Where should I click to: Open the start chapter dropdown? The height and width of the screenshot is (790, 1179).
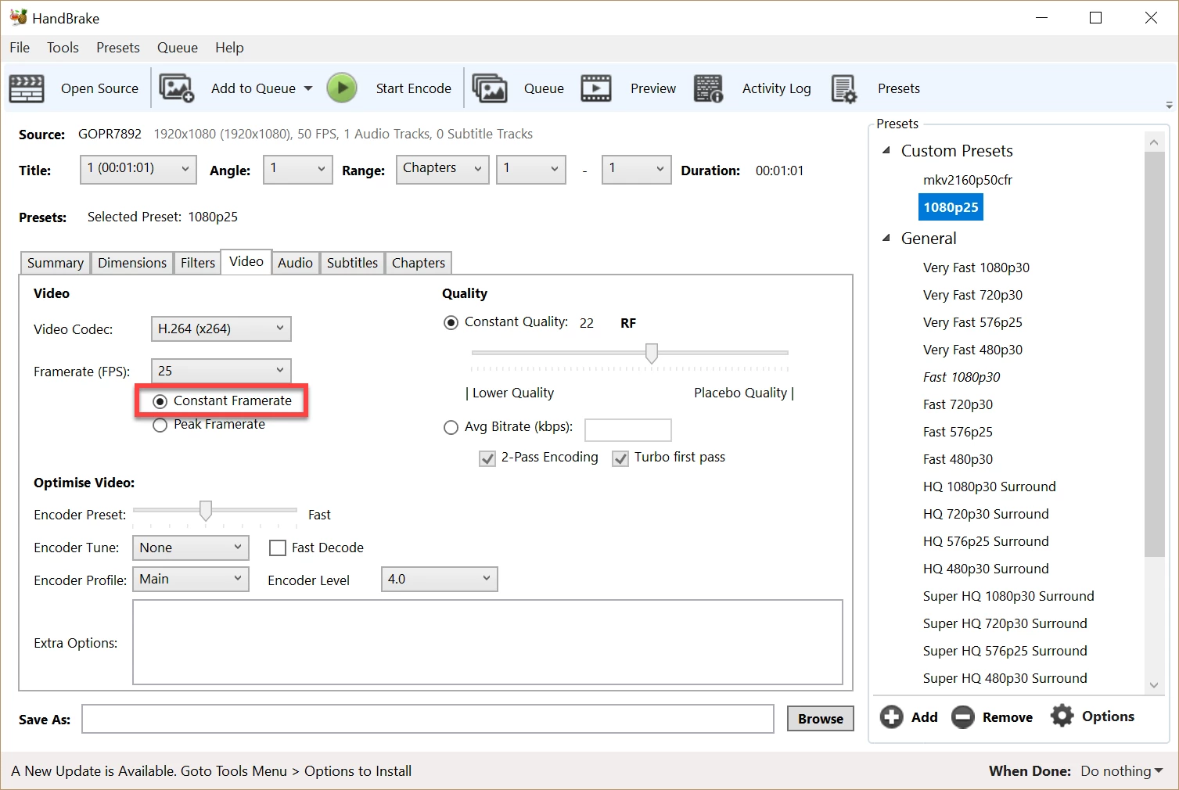click(531, 169)
